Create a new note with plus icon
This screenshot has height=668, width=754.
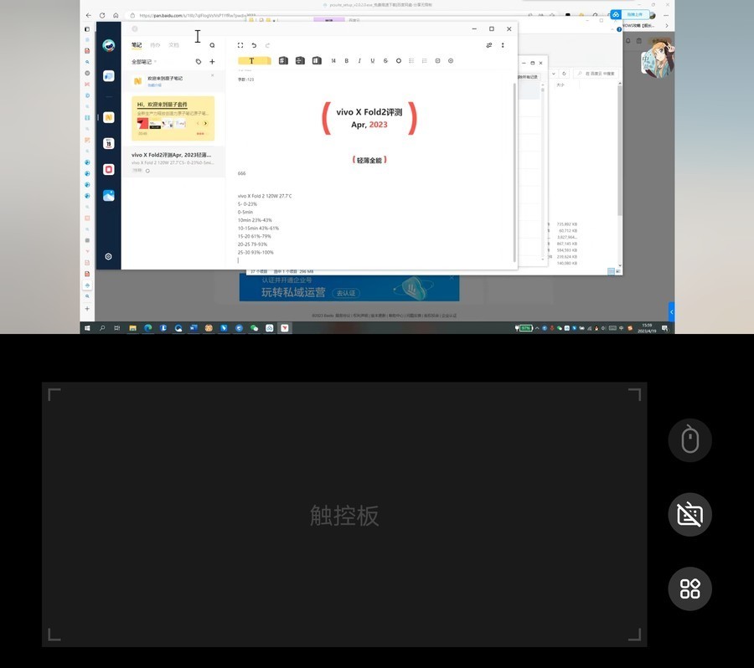(x=212, y=61)
